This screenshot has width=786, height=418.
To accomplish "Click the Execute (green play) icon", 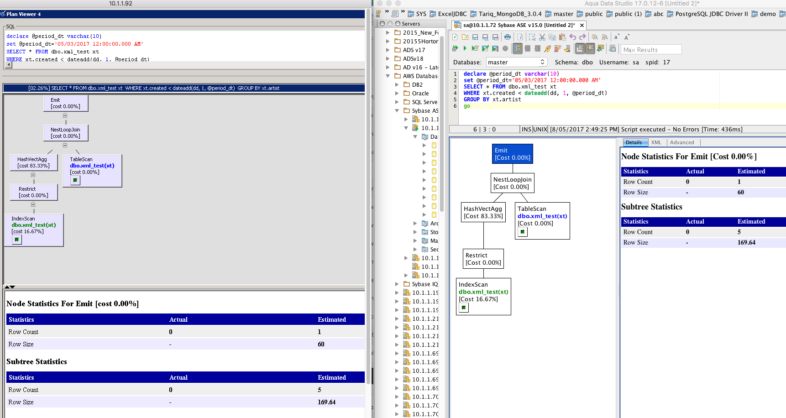I will [x=465, y=48].
